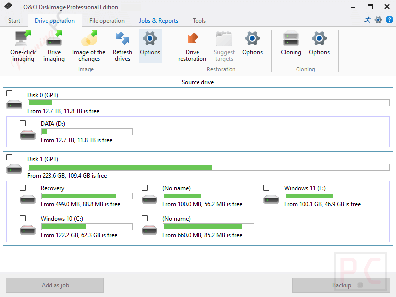Maximize the DiskImage window
Image resolution: width=396 pixels, height=297 pixels.
pyautogui.click(x=370, y=7)
